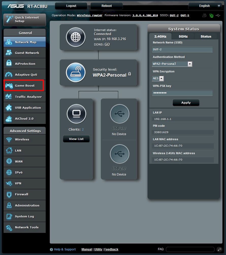Click the Logout button
The image size is (226, 255).
(71, 6)
